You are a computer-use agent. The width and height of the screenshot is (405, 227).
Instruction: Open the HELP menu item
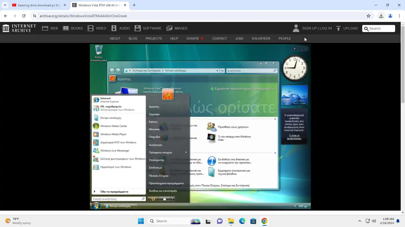[174, 39]
